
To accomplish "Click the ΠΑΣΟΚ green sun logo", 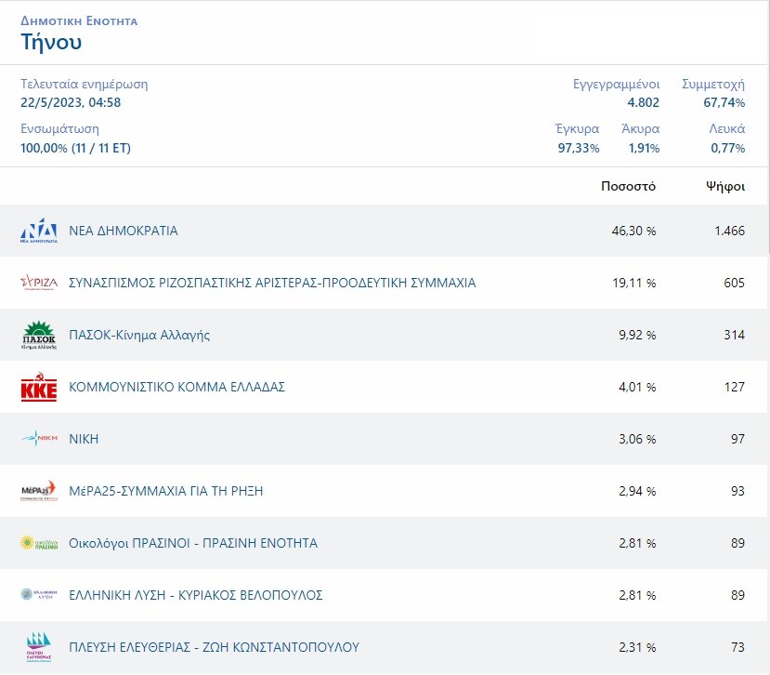I will [39, 335].
